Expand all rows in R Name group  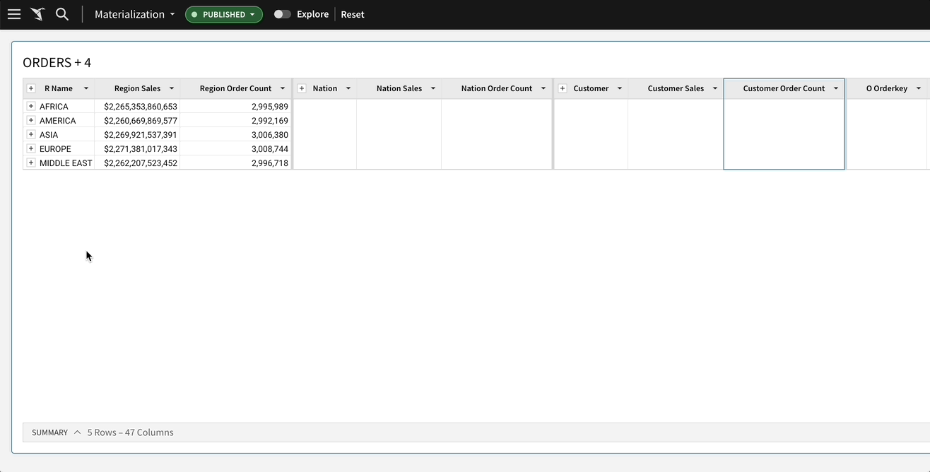(x=31, y=88)
